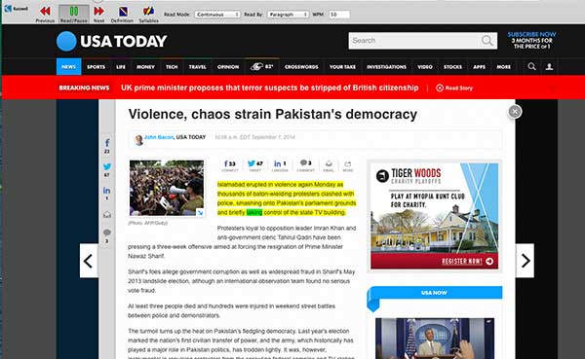The image size is (585, 359).
Task: Enlarge the protest crowd article photo
Action: pos(167,188)
